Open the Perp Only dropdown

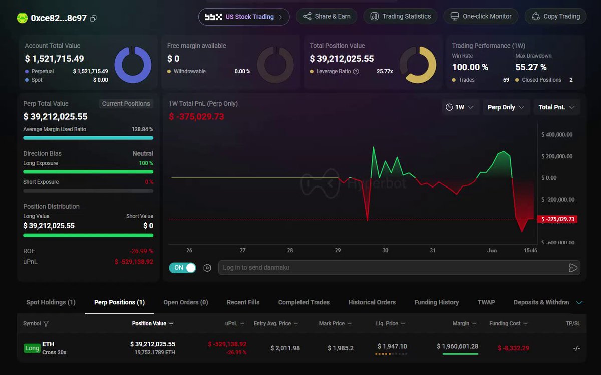(506, 107)
